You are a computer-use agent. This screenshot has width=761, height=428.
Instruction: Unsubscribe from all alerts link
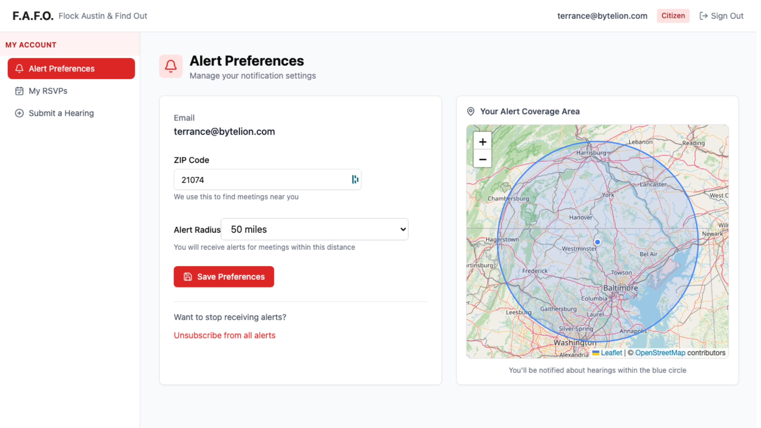coord(224,335)
